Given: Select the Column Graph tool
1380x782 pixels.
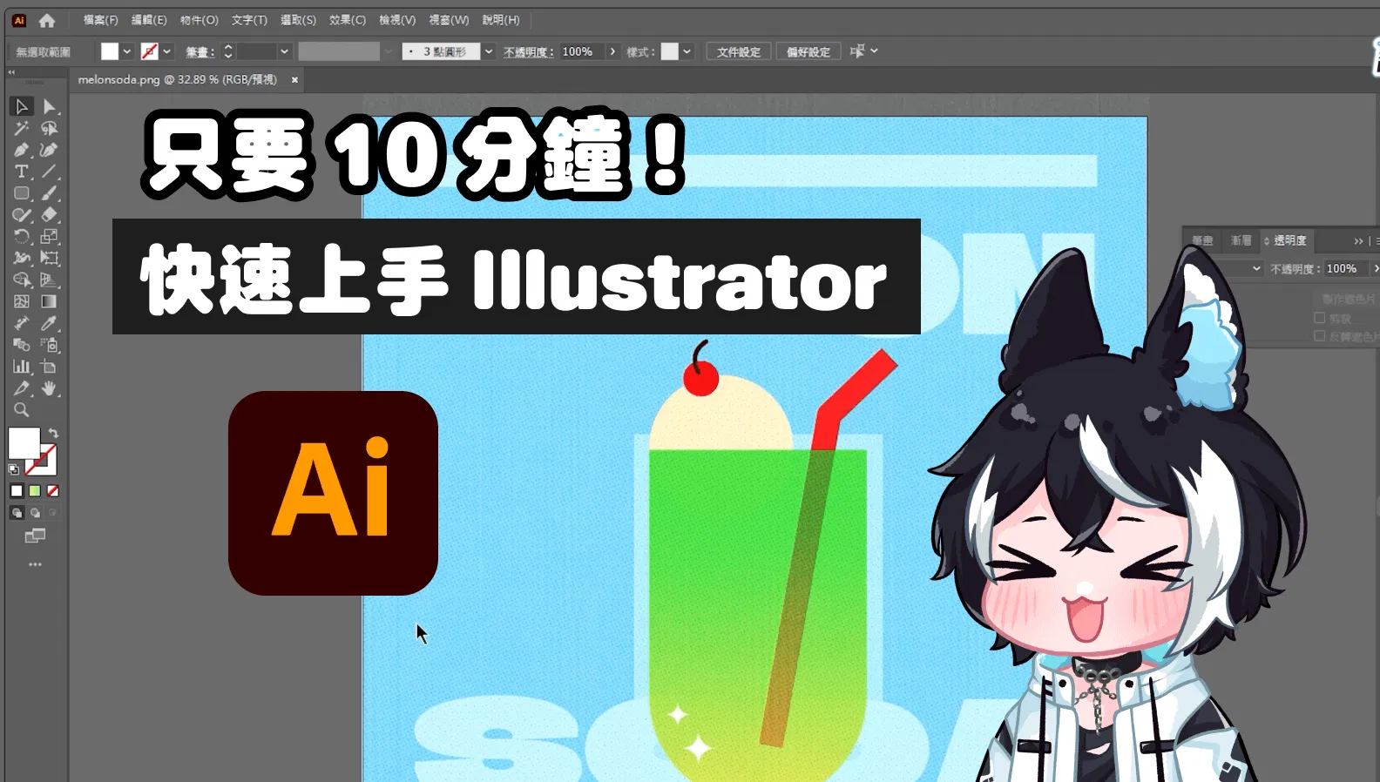Looking at the screenshot, I should 22,367.
